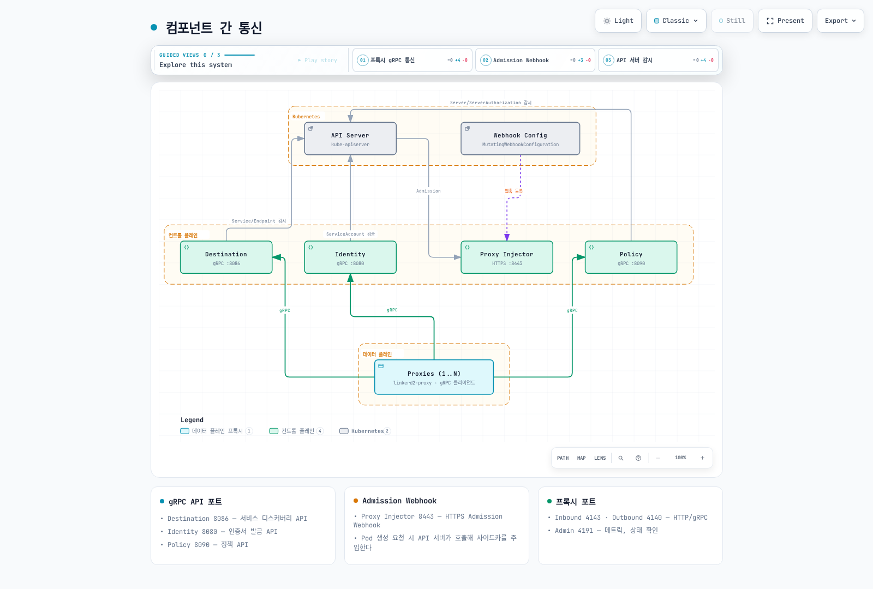Image resolution: width=873 pixels, height=589 pixels.
Task: Click the 데이터 플레인 프록시 legend entry
Action: tap(217, 431)
